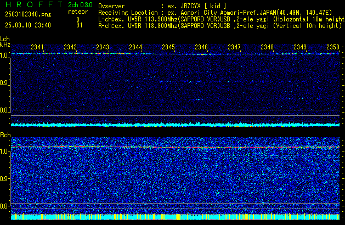345x225 pixels.
Task: Click the 0.9 frequency label on Lch
Action: (x=4, y=83)
